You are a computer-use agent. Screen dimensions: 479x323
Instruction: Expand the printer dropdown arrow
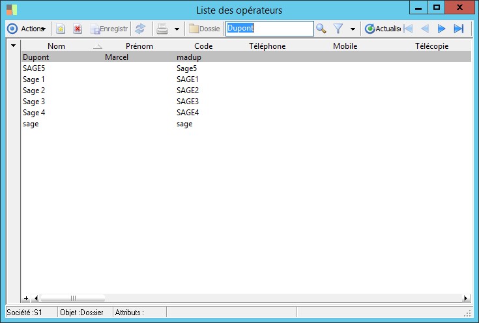point(177,29)
